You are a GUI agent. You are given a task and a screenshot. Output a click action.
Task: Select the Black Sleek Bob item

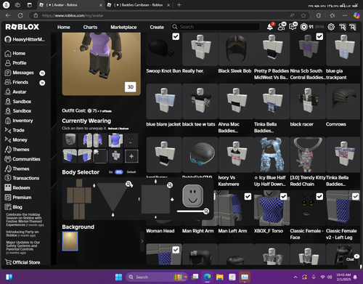pos(236,49)
